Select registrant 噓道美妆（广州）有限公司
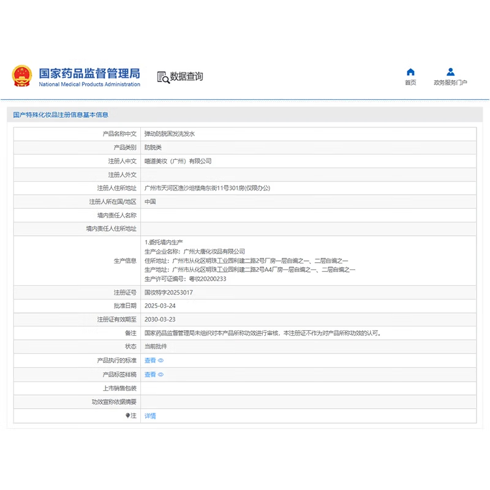 click(178, 160)
